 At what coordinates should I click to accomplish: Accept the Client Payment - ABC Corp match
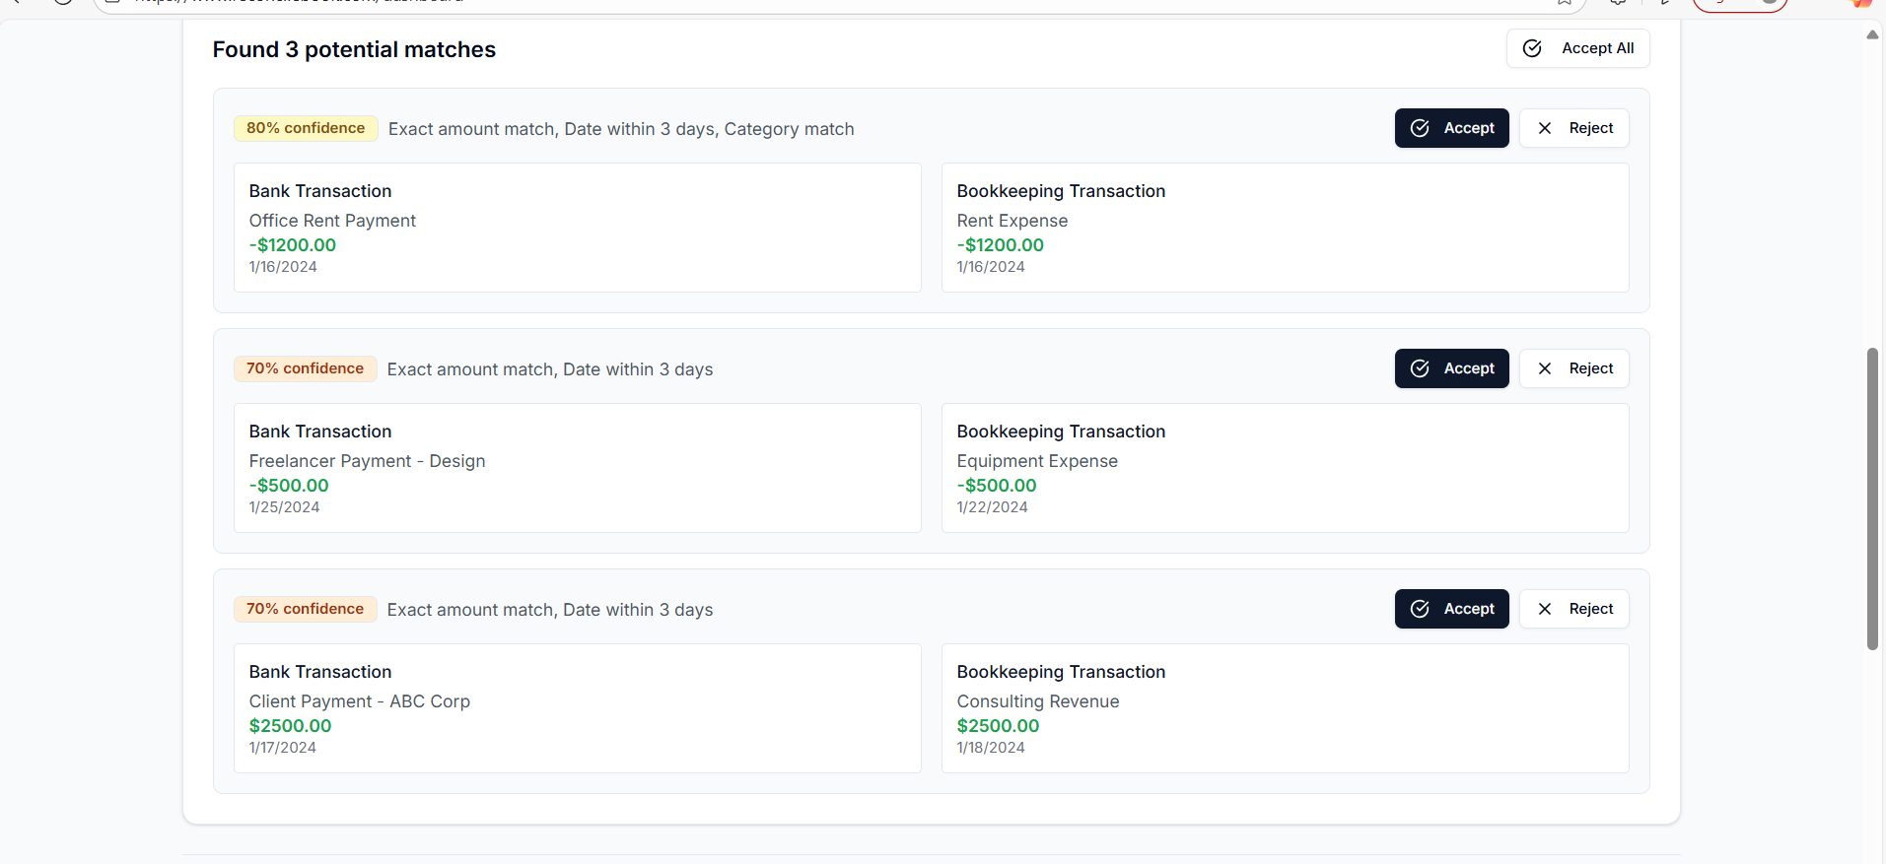1451,609
